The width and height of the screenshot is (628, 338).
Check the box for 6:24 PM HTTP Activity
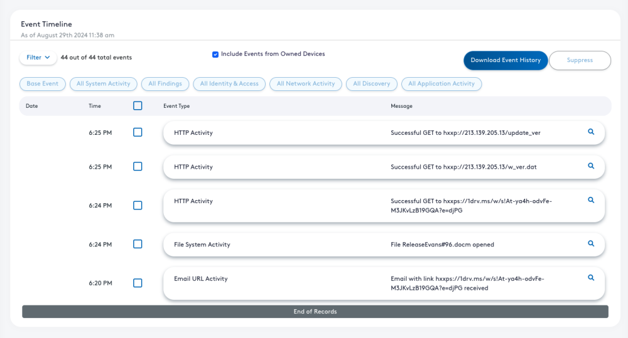click(138, 205)
